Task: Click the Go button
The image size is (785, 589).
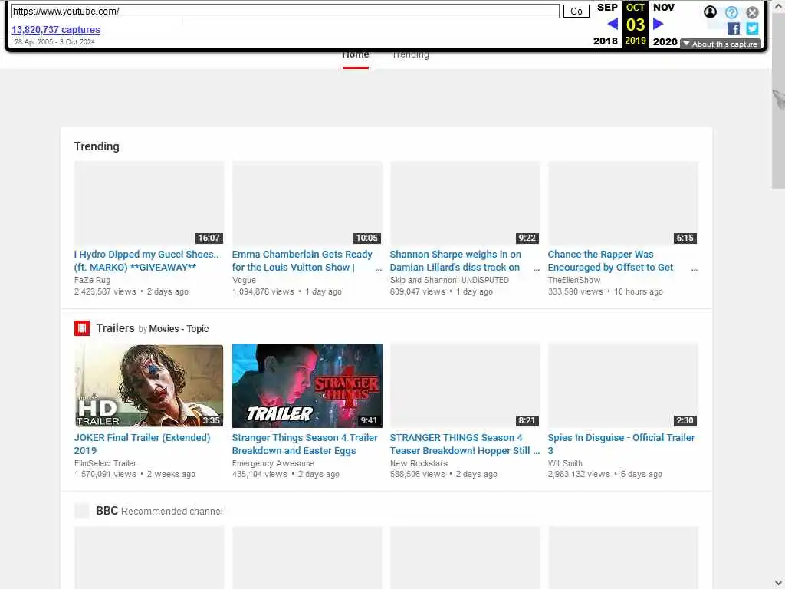Action: pyautogui.click(x=576, y=11)
